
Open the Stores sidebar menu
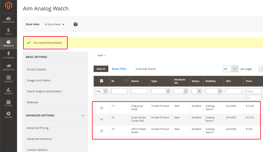8,103
